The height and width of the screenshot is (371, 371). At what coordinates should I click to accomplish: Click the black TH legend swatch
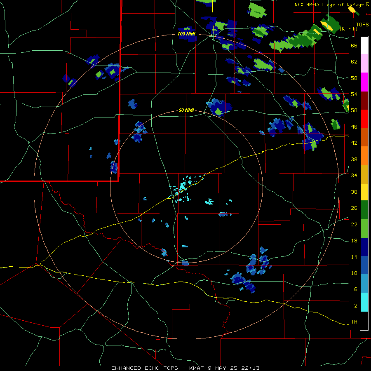click(x=364, y=321)
